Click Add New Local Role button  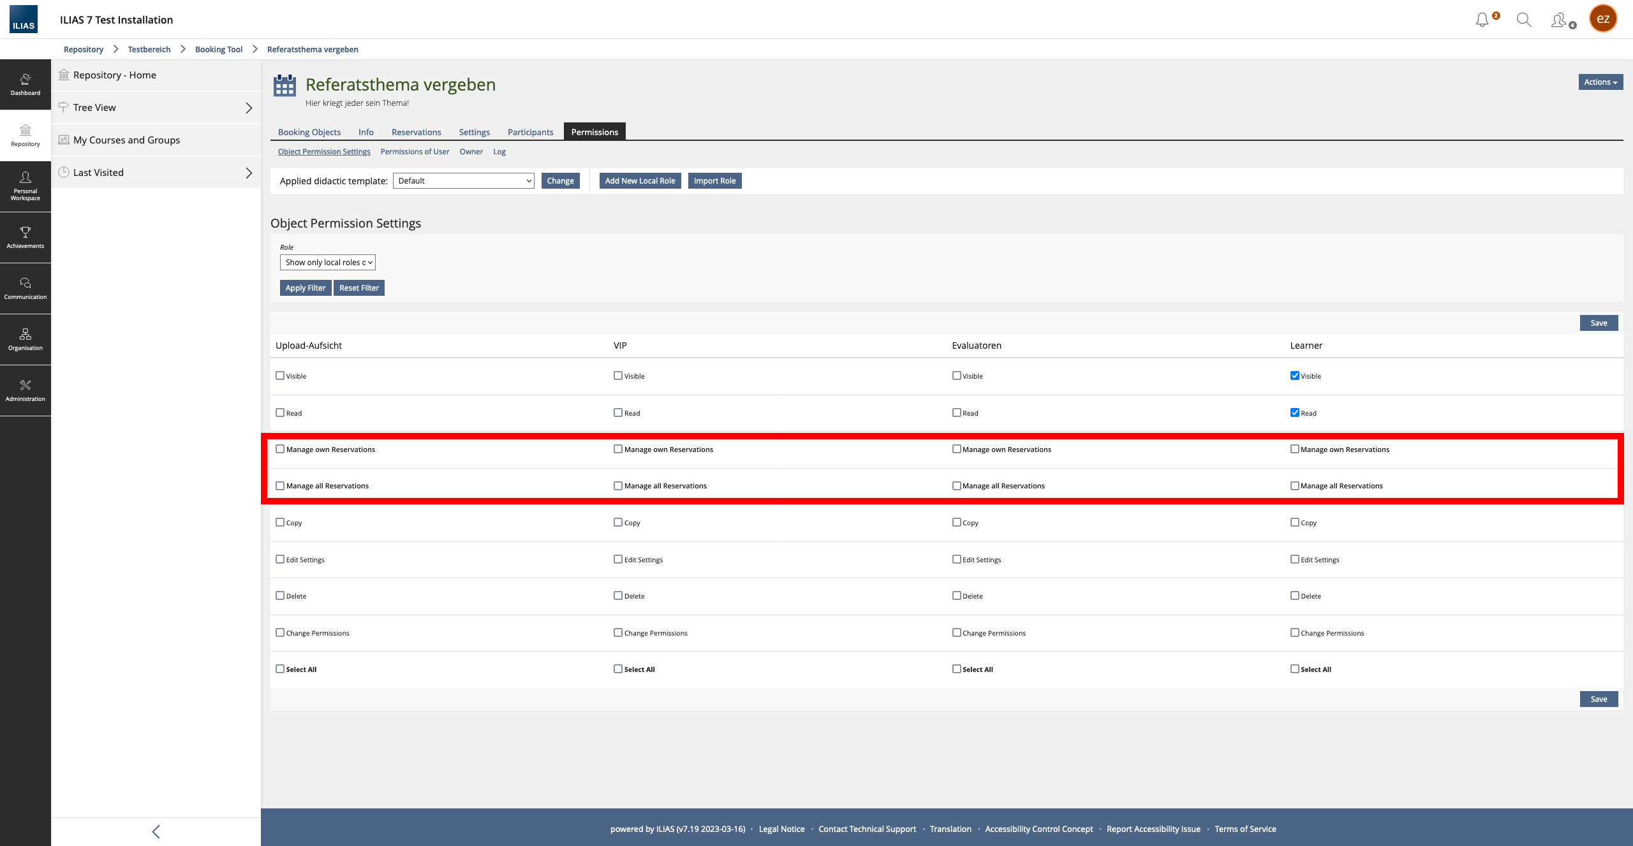tap(640, 181)
